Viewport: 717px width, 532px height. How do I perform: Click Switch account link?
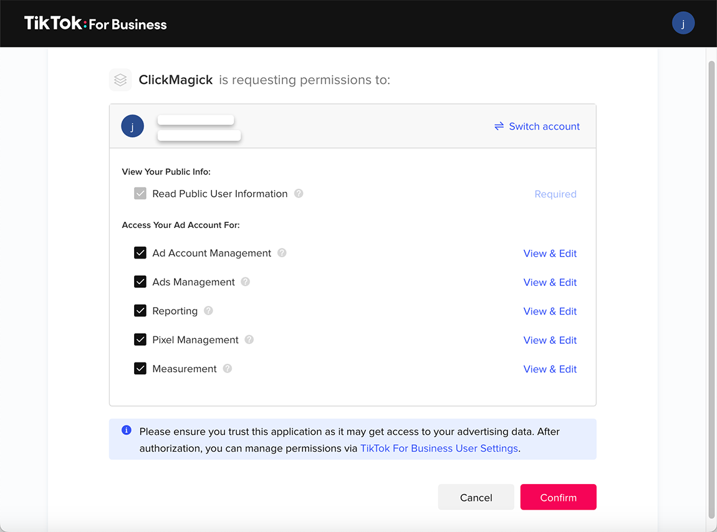click(537, 126)
